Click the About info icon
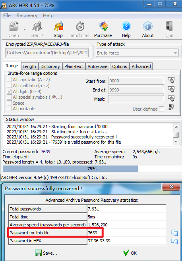This screenshot has height=261, width=182. pos(148,27)
